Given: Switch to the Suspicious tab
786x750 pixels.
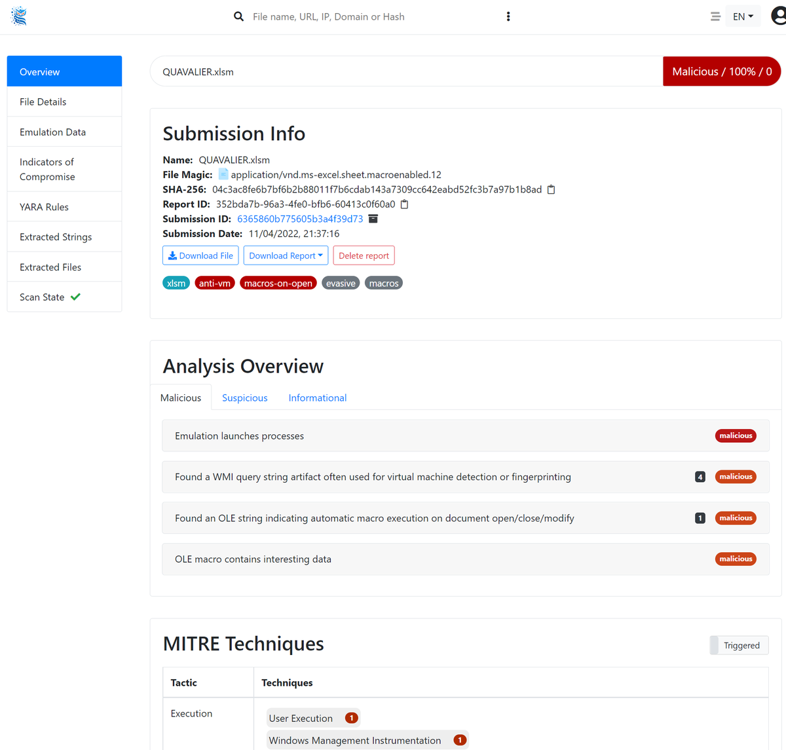Looking at the screenshot, I should pyautogui.click(x=245, y=398).
